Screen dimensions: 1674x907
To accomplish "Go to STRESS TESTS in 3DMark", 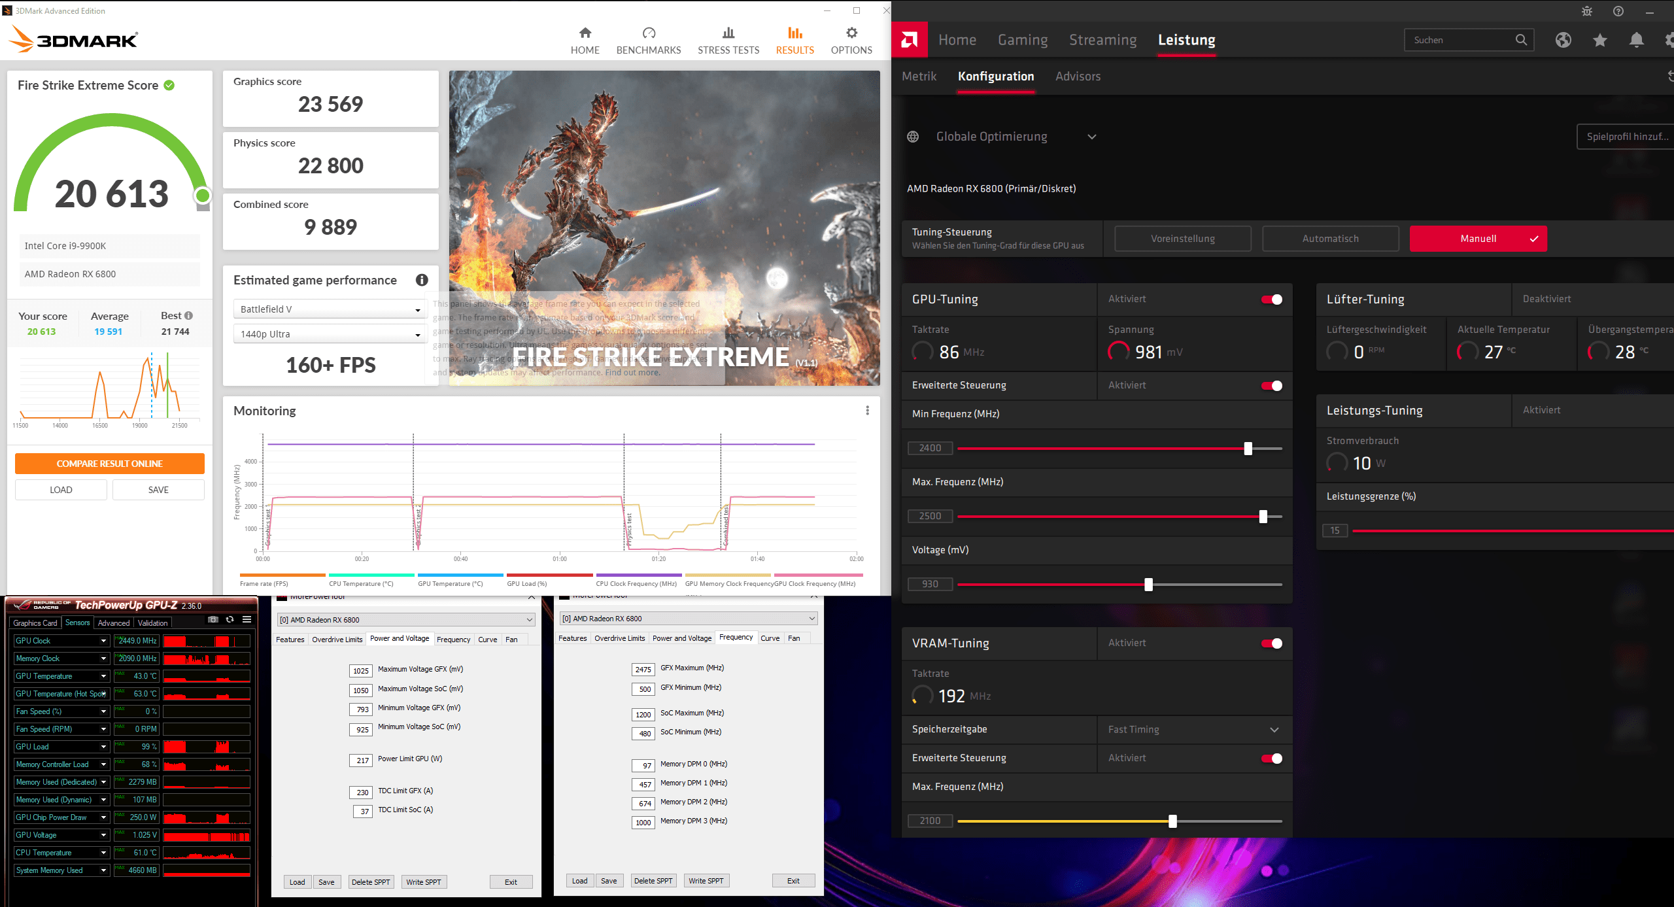I will pos(728,41).
